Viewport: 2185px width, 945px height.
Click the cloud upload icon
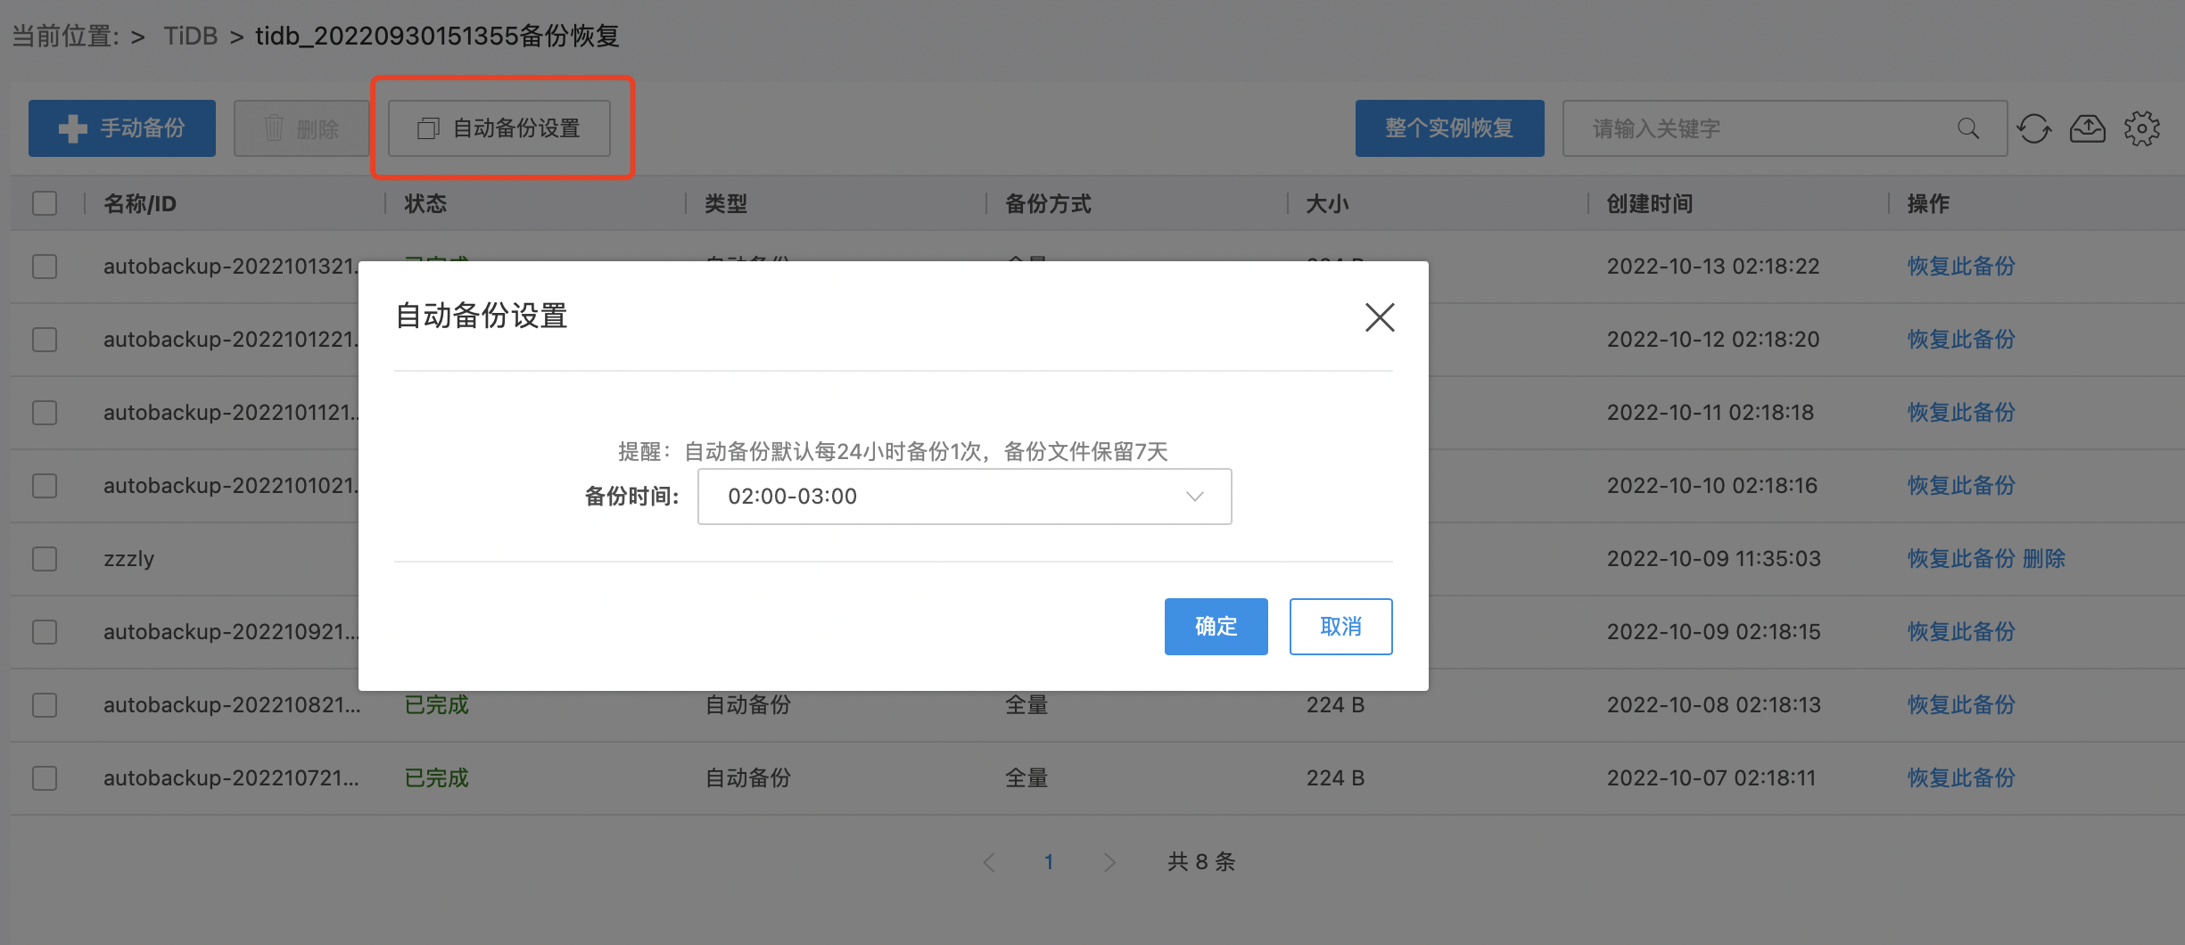coord(2087,128)
